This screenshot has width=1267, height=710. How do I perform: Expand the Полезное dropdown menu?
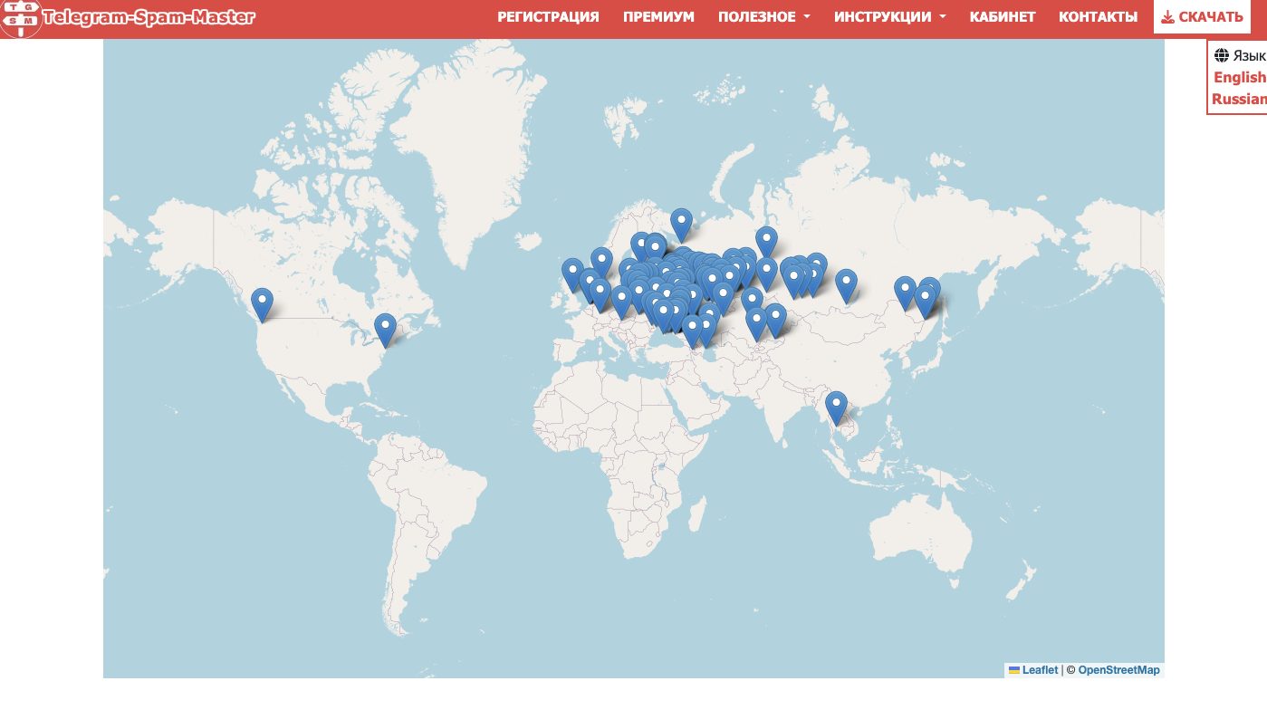point(763,17)
